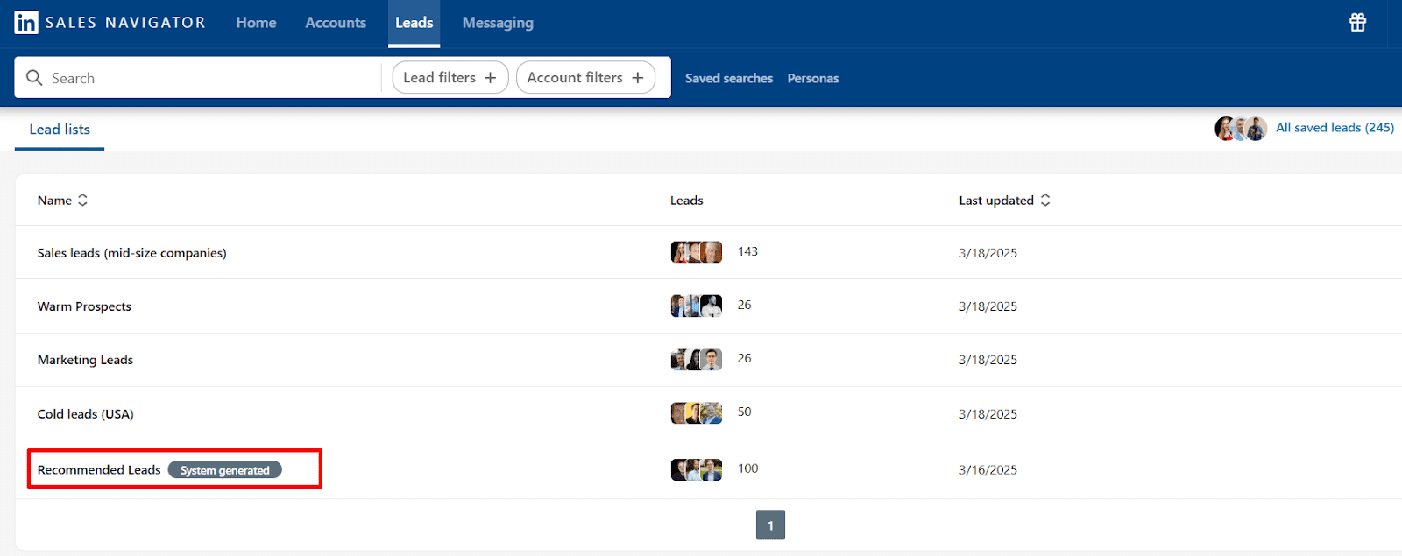Click avatar thumbnails for Recommended Leads list

click(697, 469)
